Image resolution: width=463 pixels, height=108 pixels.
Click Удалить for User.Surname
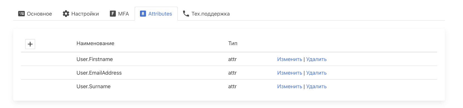click(x=316, y=86)
